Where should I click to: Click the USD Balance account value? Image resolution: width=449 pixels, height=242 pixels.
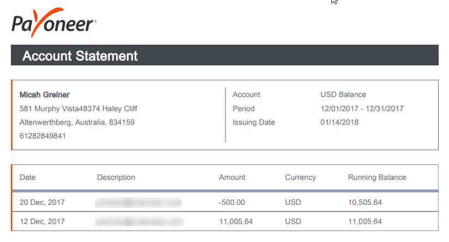coord(343,94)
